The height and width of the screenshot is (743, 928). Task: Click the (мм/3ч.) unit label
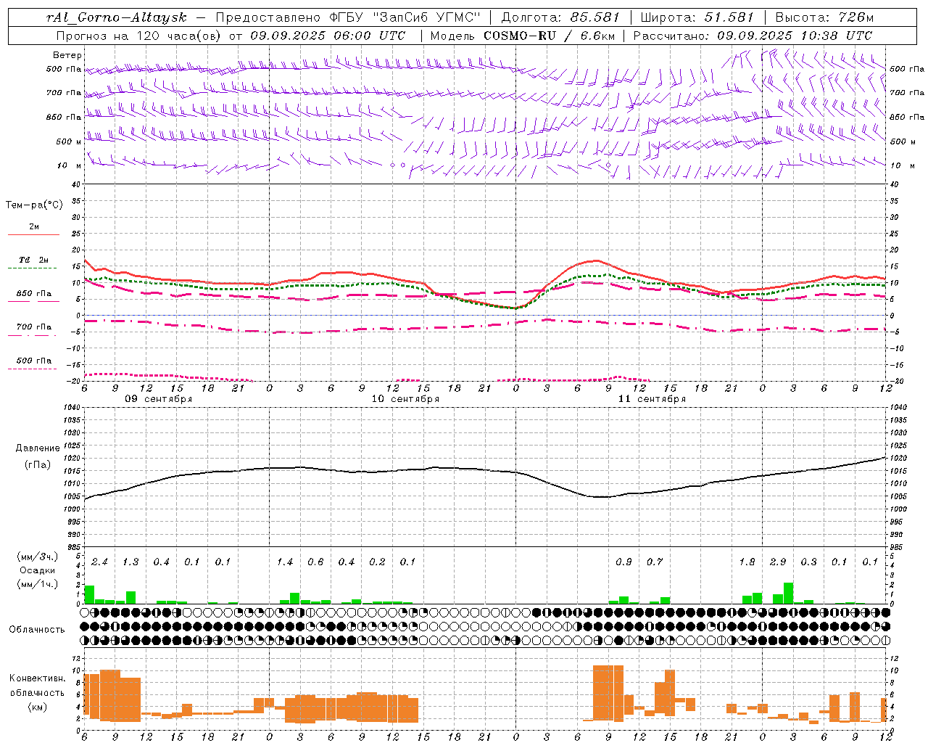click(38, 557)
